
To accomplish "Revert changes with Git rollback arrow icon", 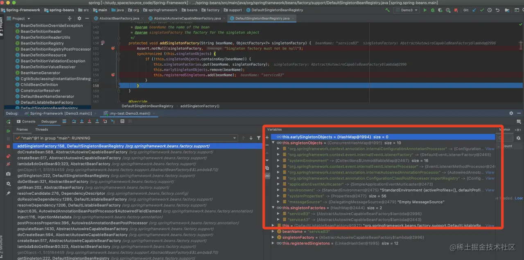I will click(x=498, y=10).
